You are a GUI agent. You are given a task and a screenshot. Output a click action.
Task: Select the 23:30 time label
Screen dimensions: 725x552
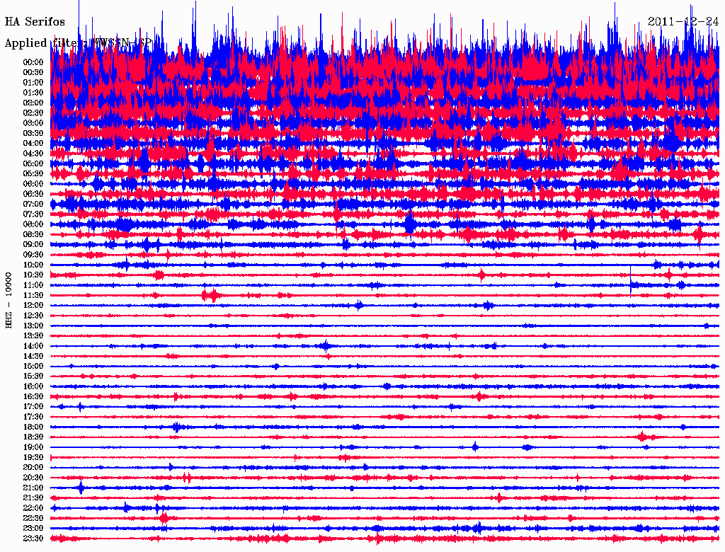tap(33, 539)
